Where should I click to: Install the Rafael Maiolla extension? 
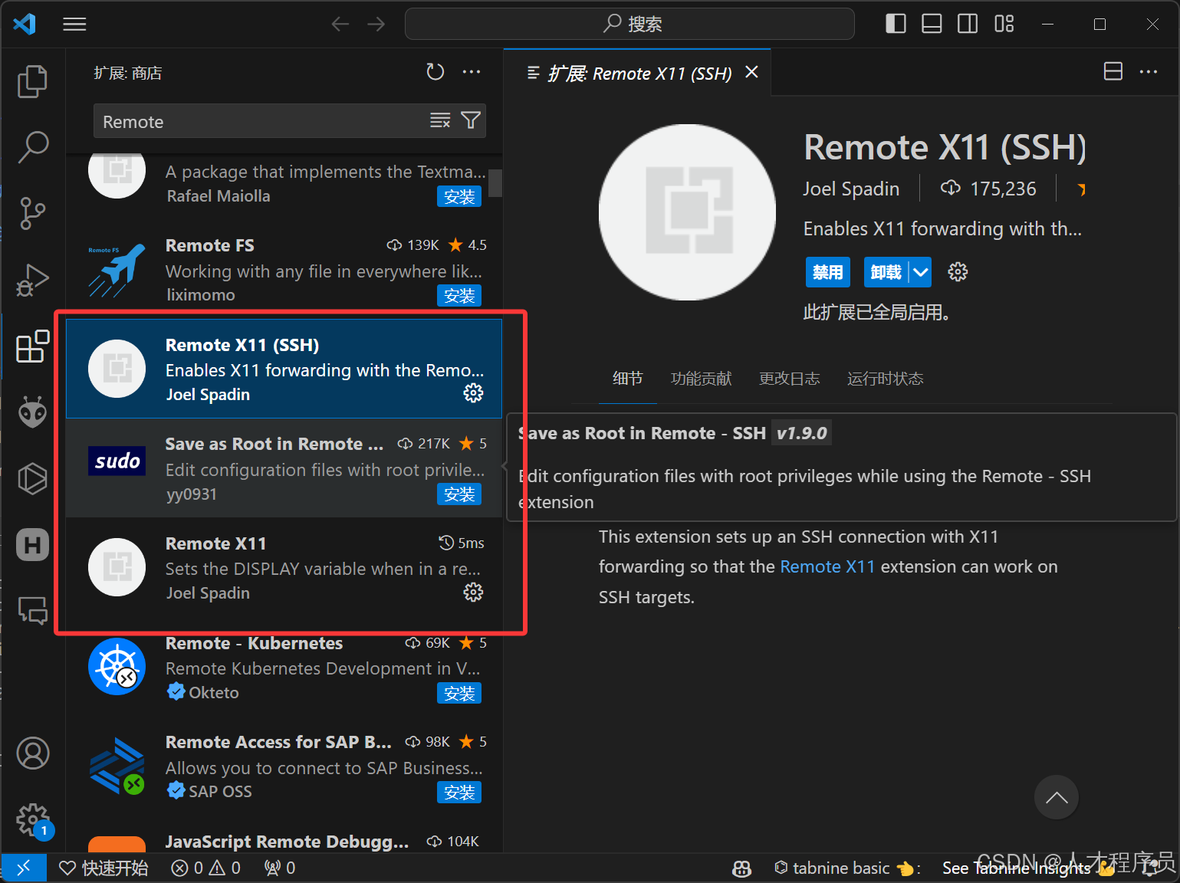coord(459,197)
